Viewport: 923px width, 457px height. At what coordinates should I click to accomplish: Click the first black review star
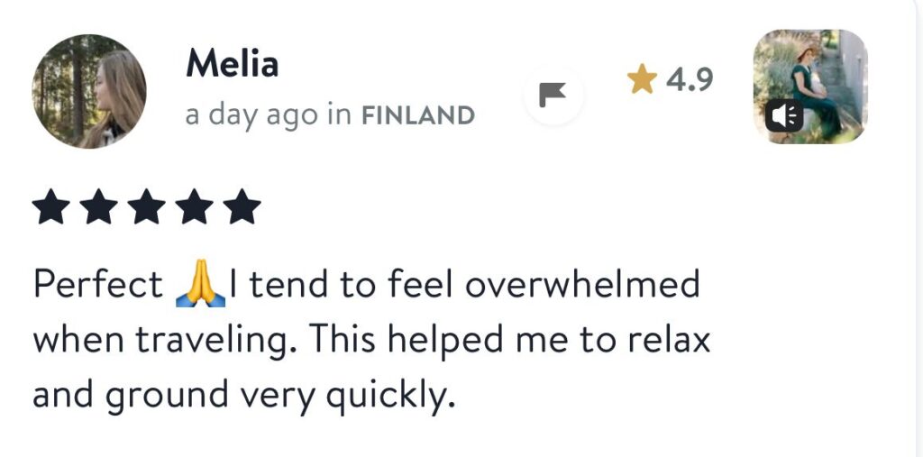click(50, 208)
